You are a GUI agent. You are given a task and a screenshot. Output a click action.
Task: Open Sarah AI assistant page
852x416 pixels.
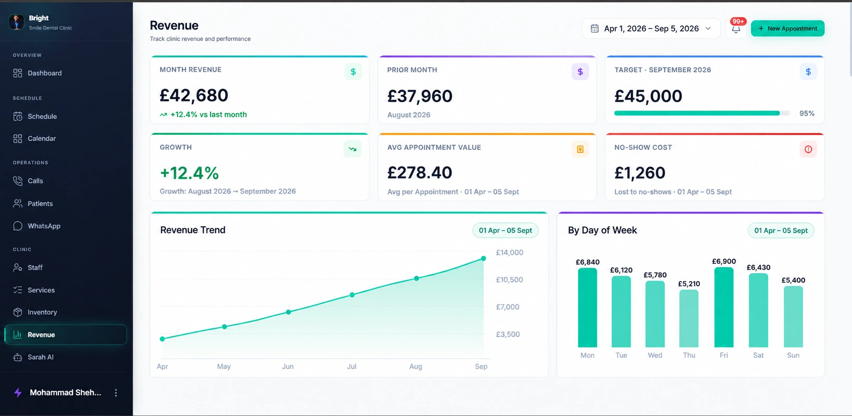click(x=66, y=357)
